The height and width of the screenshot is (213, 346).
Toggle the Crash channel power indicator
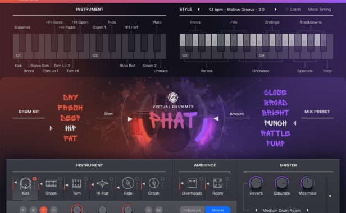coord(163,179)
